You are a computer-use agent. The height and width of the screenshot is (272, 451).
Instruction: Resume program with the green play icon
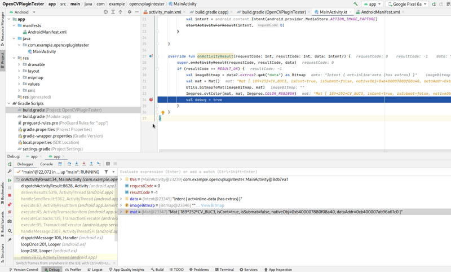coord(10,181)
